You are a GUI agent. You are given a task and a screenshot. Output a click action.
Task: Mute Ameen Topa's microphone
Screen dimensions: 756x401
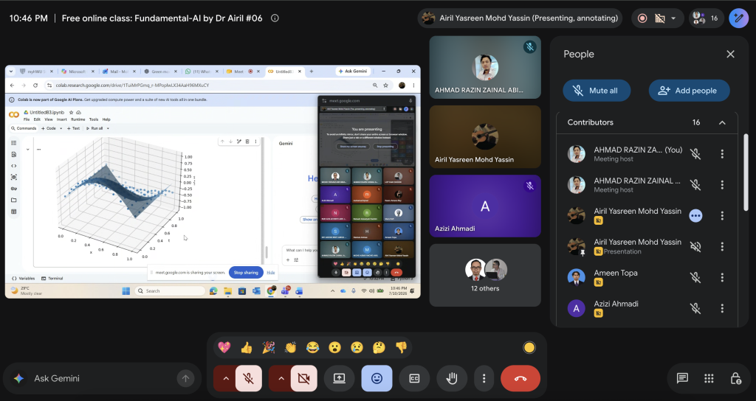[695, 277]
